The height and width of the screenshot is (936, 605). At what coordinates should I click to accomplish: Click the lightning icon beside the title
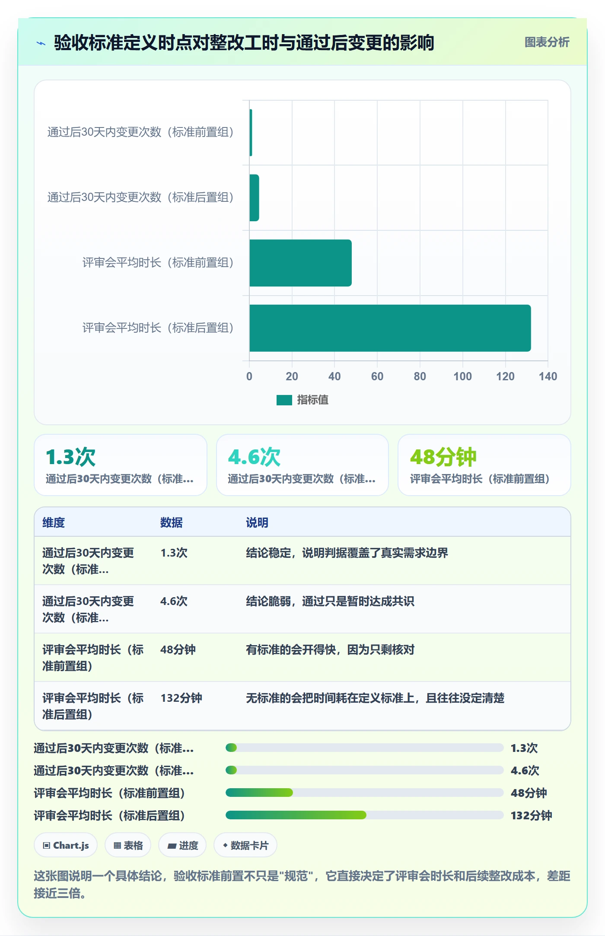[x=41, y=43]
